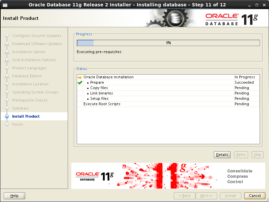
Task: Select the Oracle Database installation row
Action: click(168, 77)
